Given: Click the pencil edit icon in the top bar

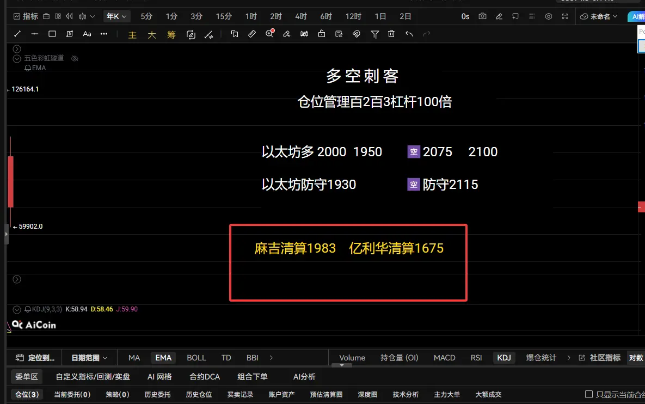Looking at the screenshot, I should coord(499,16).
